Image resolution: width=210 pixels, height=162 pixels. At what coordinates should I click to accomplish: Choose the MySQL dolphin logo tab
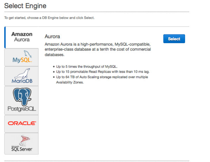[x=21, y=57]
